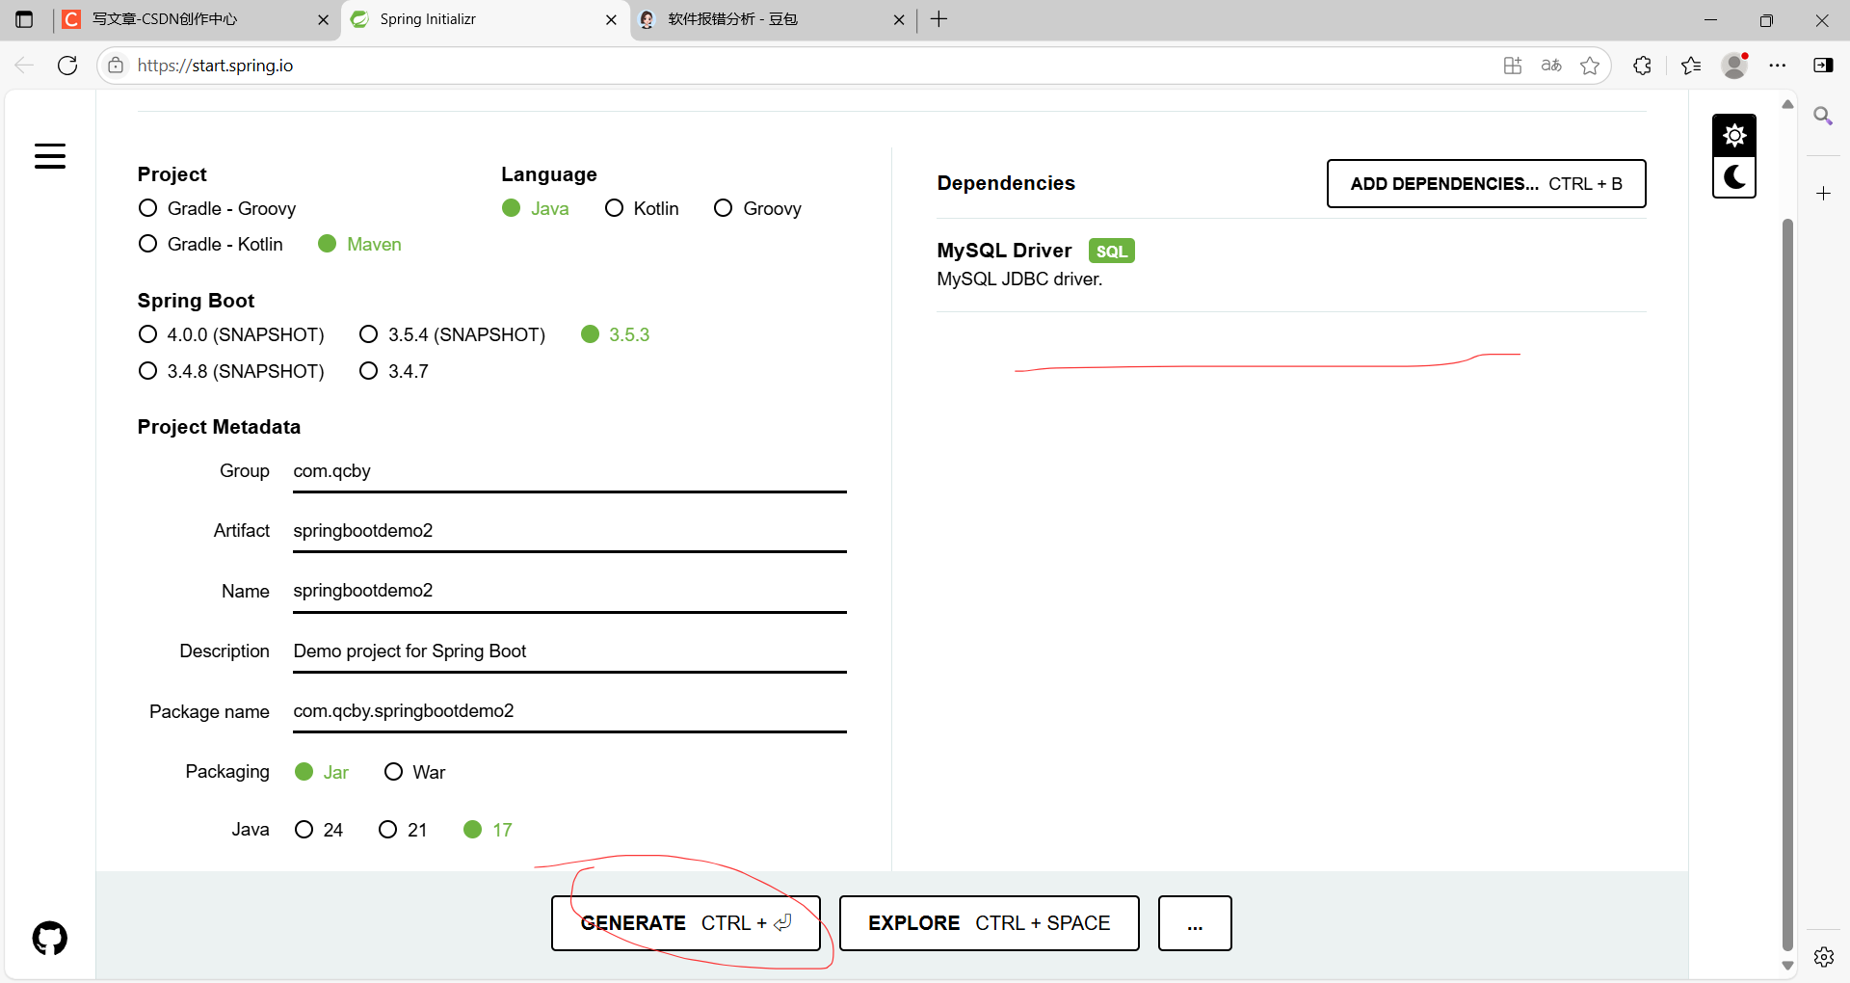1850x983 pixels.
Task: Click the split screen icon
Action: pos(1513,66)
